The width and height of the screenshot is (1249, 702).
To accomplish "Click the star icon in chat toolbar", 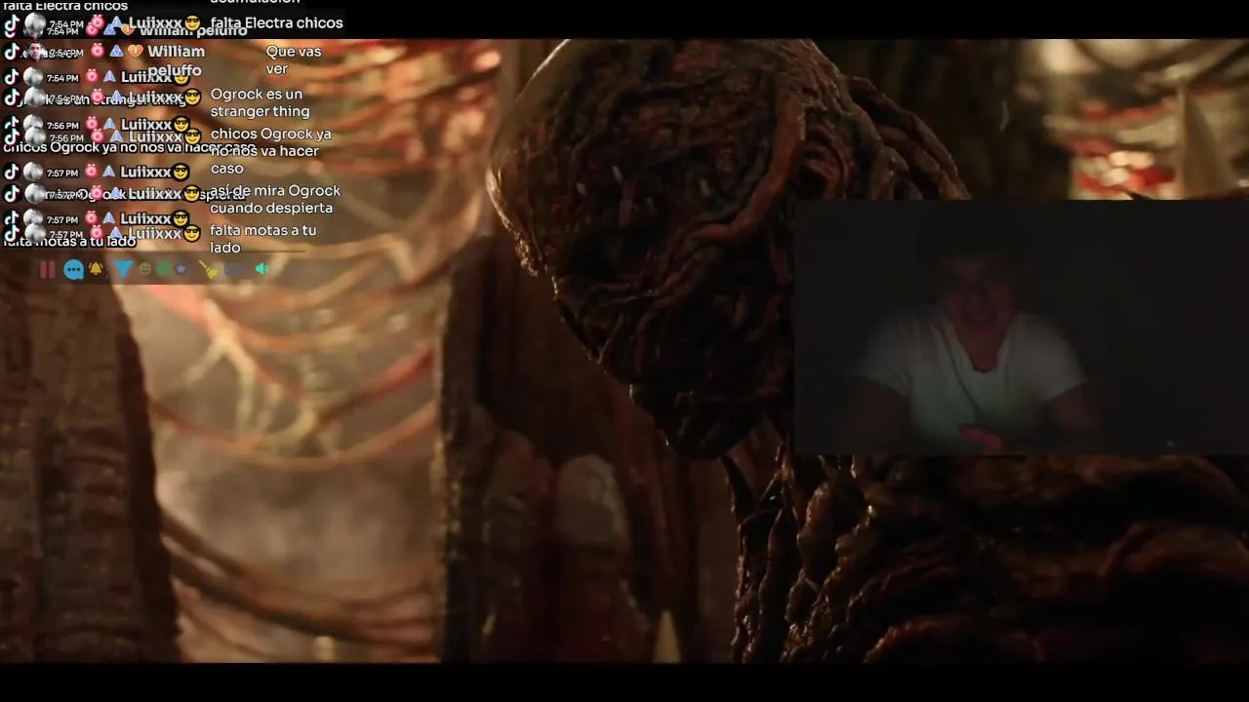I will (x=181, y=269).
